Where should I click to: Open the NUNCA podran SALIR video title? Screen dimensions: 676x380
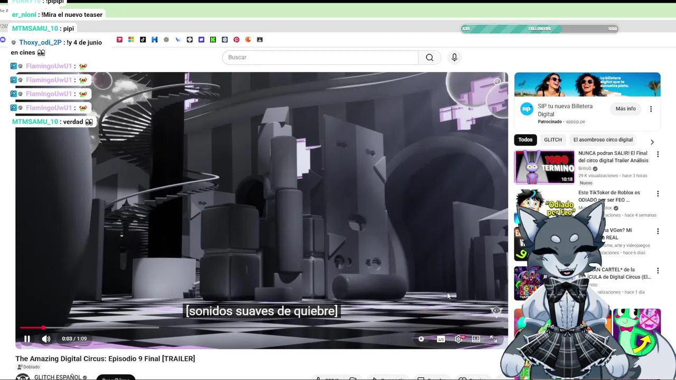click(x=613, y=157)
